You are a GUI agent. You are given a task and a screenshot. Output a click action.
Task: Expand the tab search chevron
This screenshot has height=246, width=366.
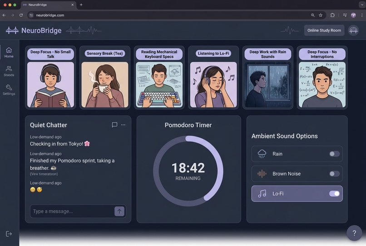[362, 5]
